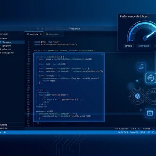Click line number 1 in gutter
156x156 pixels.
point(29,42)
